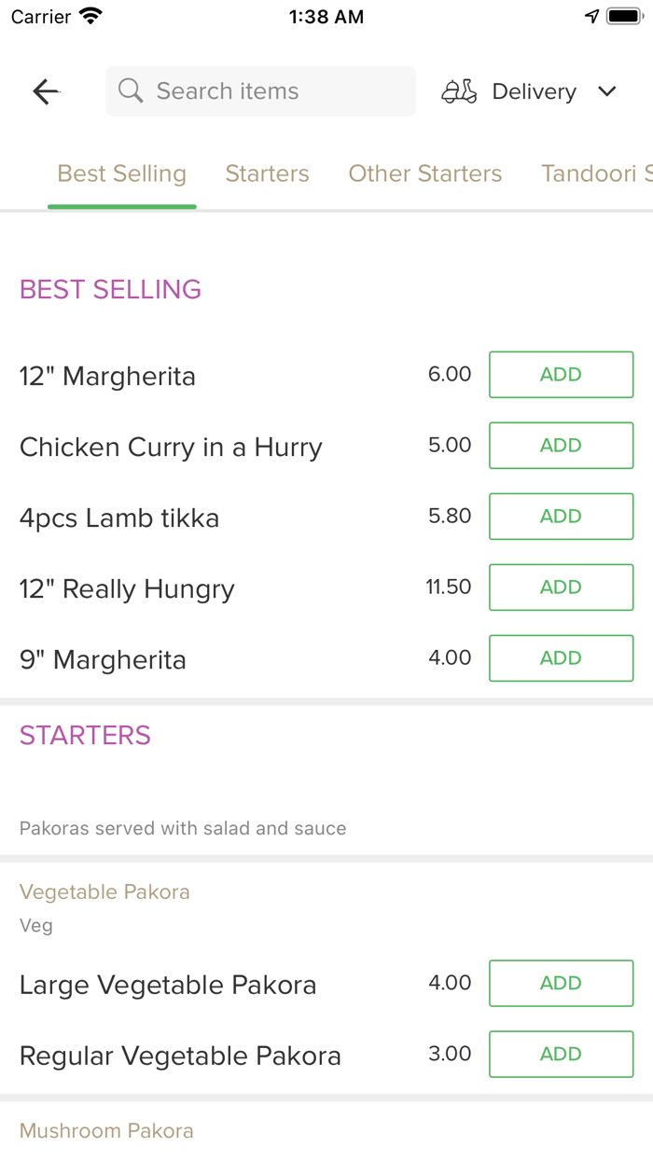
Task: Add Large Vegetable Pakora
Action: [561, 984]
